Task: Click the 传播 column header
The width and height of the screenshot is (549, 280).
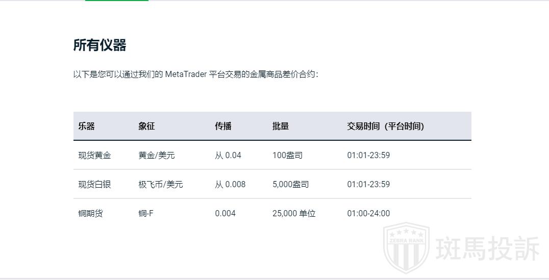Action: tap(223, 126)
